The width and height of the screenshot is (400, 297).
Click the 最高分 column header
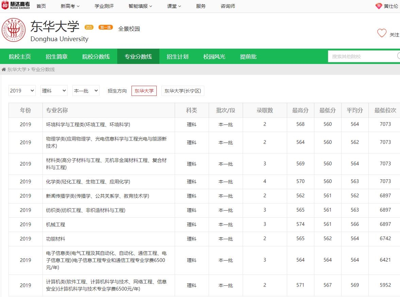pos(300,110)
